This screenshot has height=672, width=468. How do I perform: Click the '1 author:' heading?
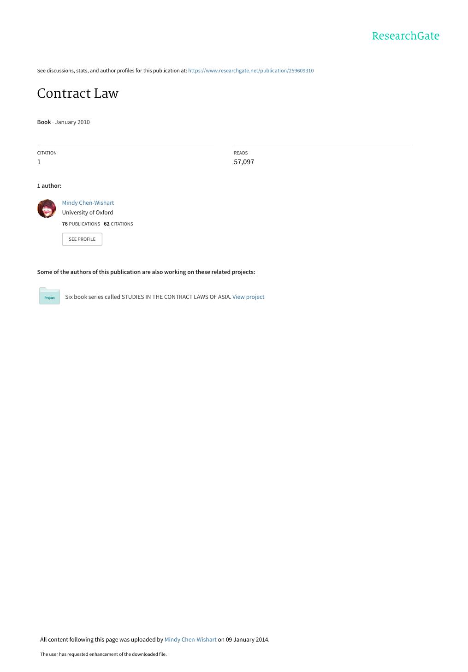(x=49, y=186)
